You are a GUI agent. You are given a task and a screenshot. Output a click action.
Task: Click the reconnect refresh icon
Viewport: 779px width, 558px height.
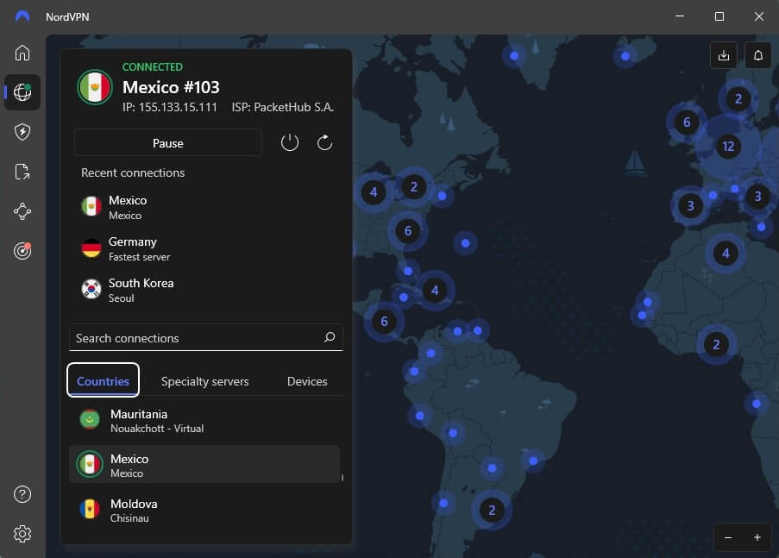[x=324, y=142]
